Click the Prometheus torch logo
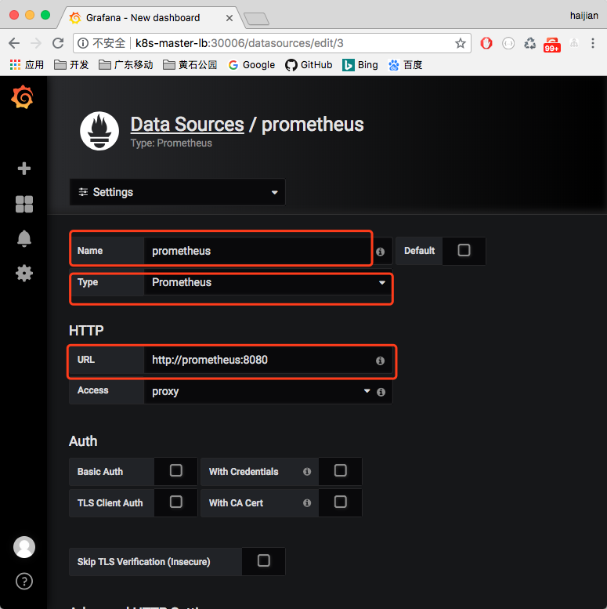 tap(99, 131)
